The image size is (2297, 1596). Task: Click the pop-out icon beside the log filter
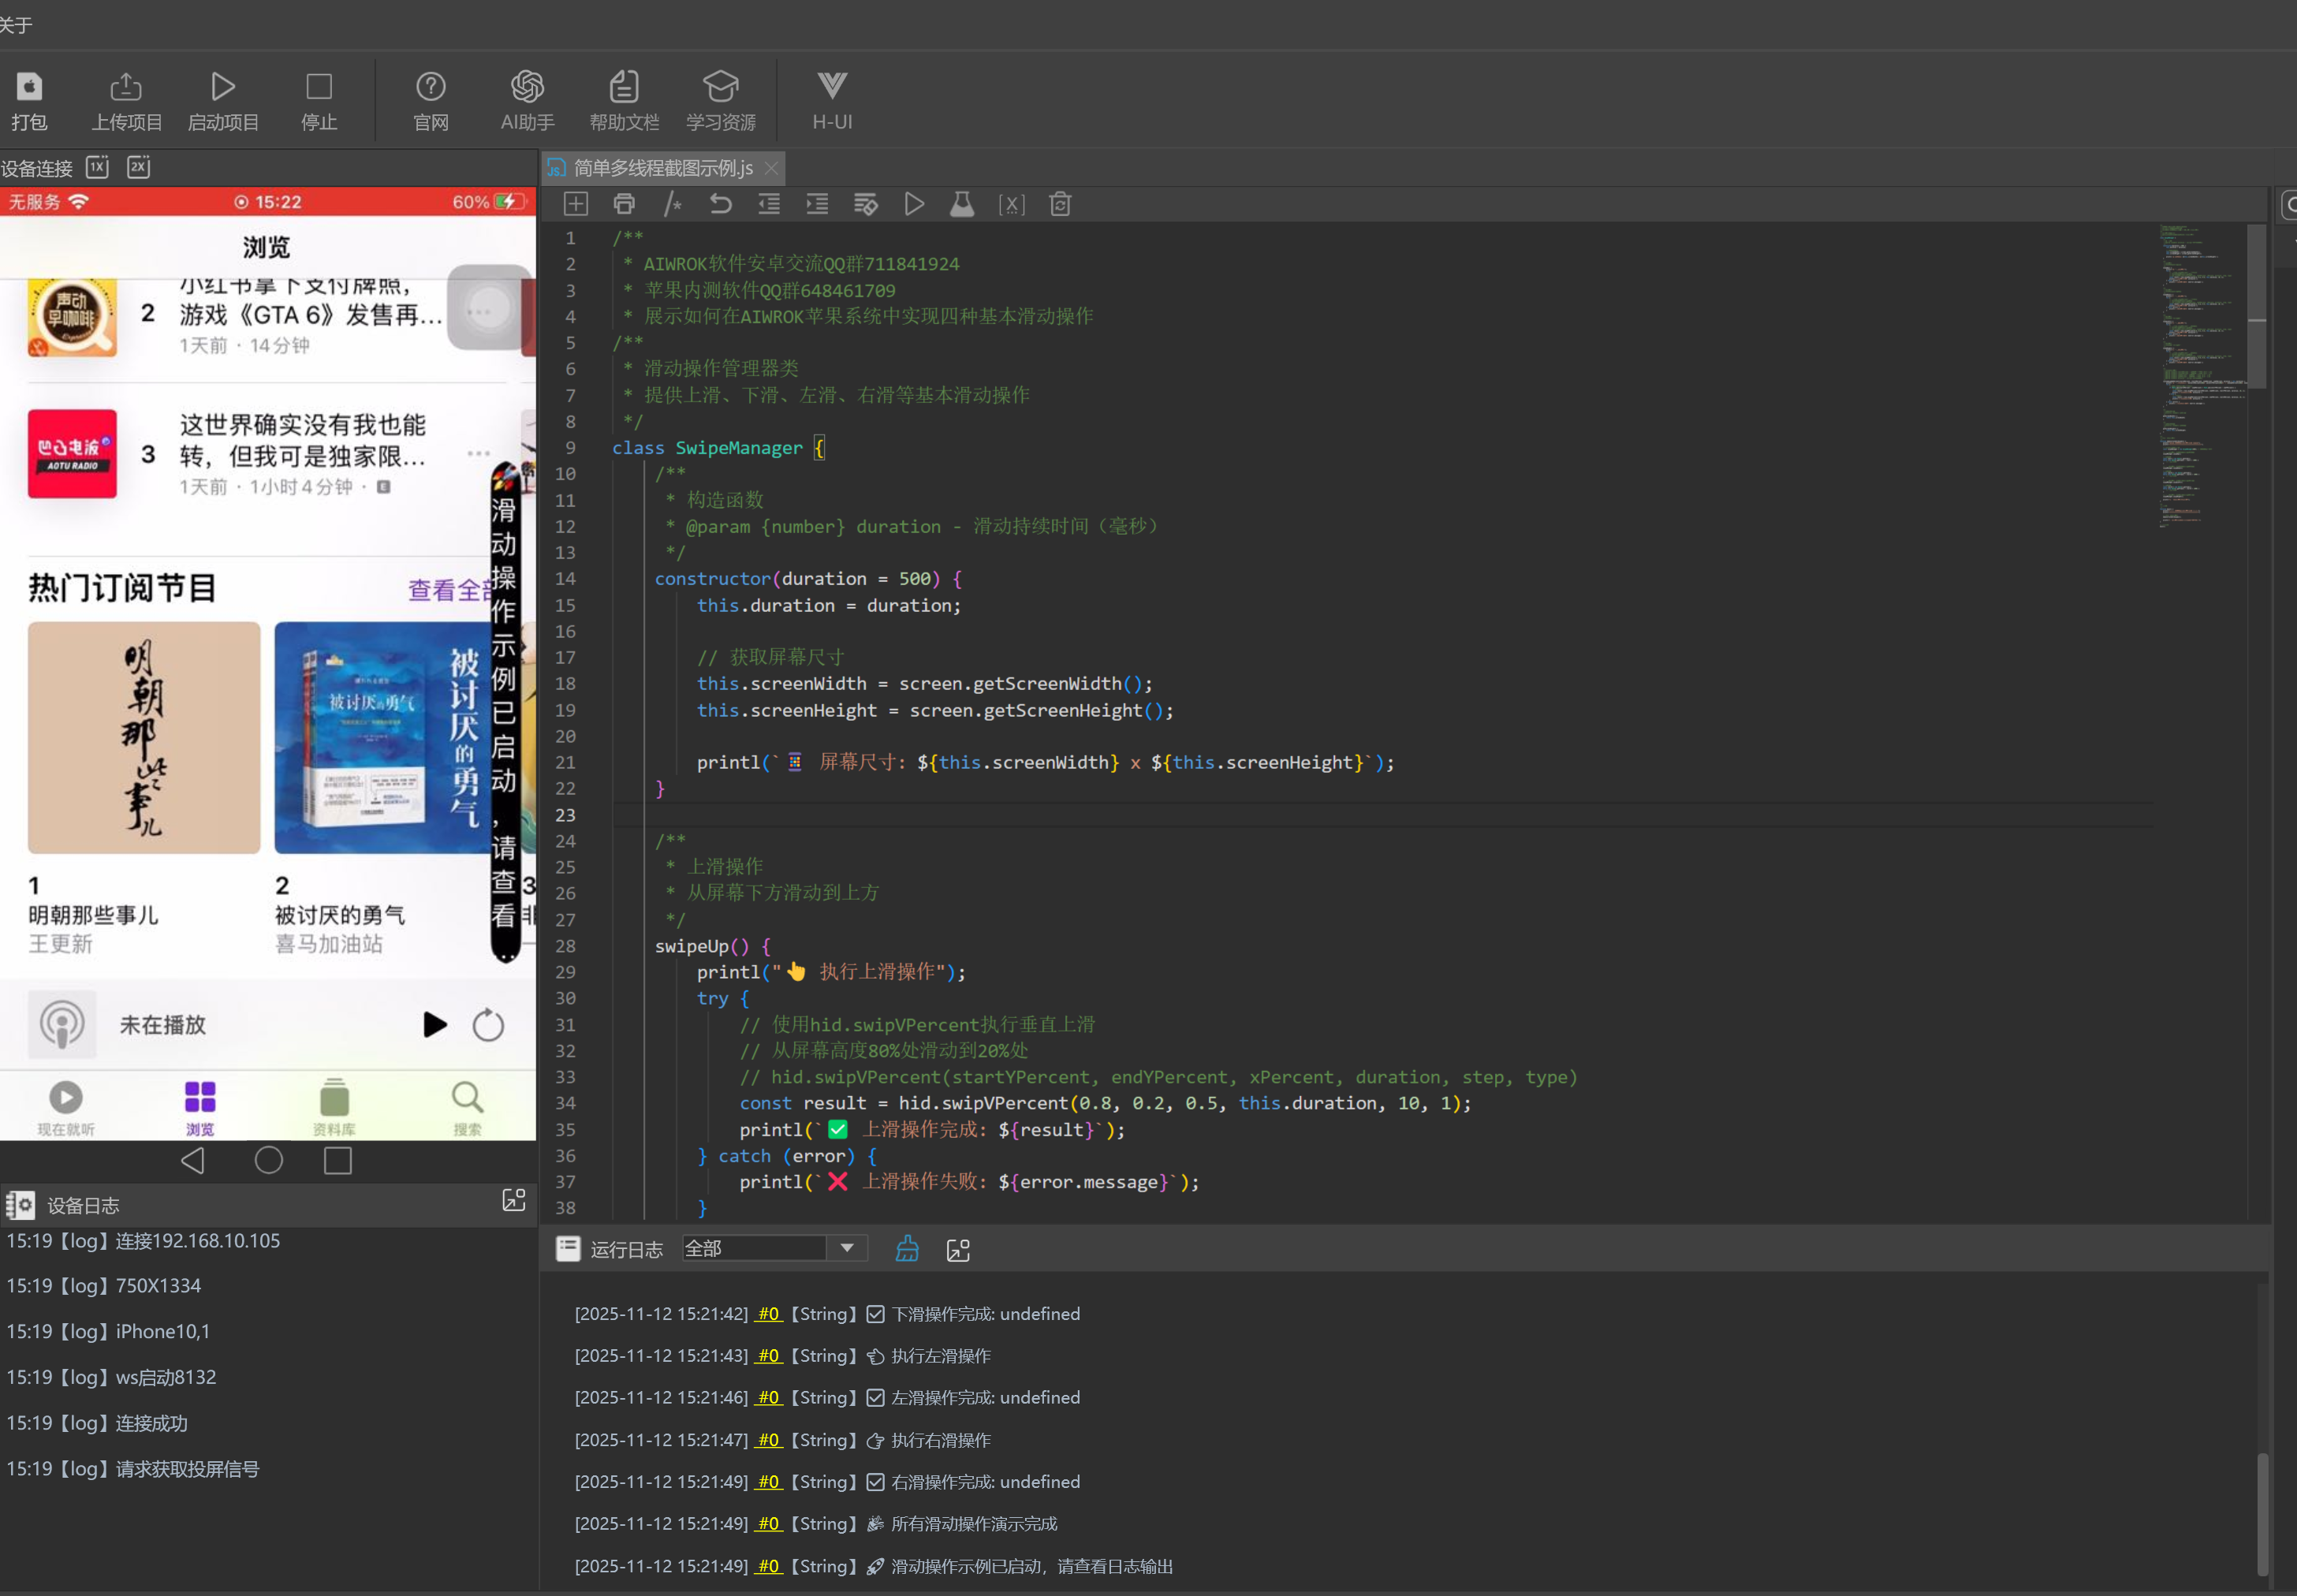click(958, 1249)
